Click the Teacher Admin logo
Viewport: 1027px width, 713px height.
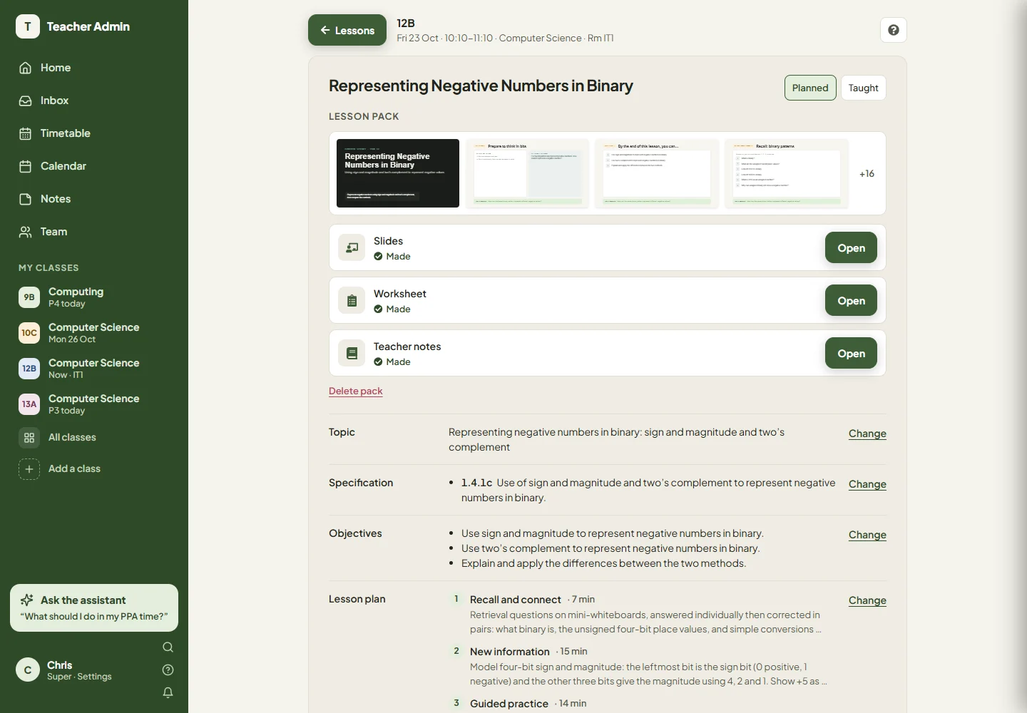28,26
